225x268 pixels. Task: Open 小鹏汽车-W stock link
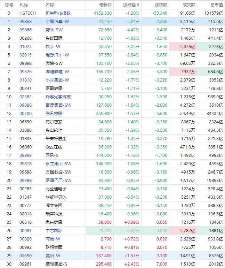point(57,22)
